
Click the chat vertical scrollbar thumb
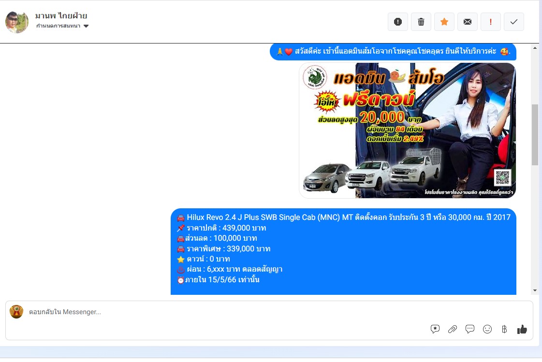tap(535, 135)
